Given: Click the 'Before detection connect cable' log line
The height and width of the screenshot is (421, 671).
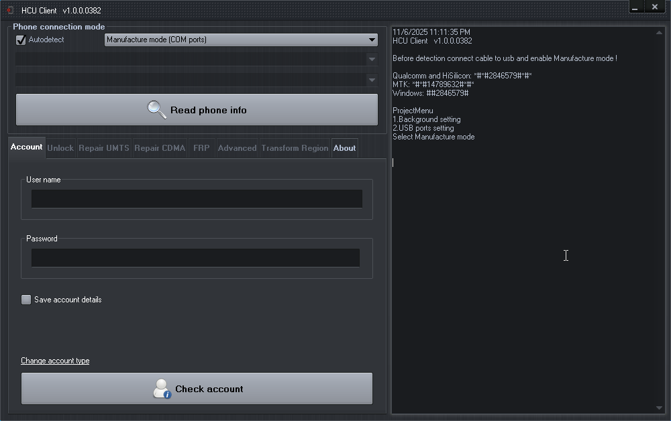Looking at the screenshot, I should tap(505, 58).
